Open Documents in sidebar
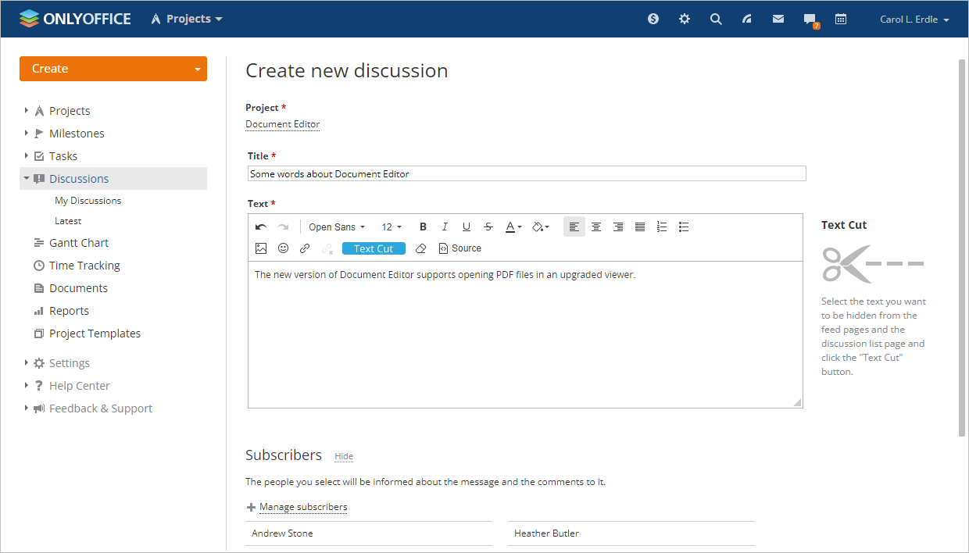Image resolution: width=969 pixels, height=553 pixels. point(78,288)
